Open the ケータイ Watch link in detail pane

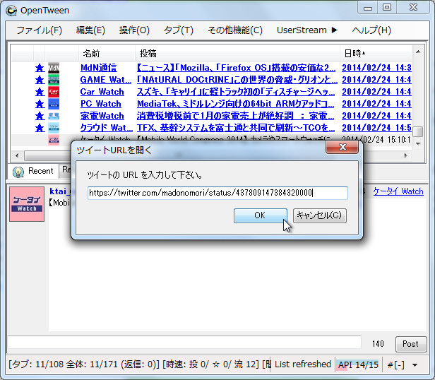[x=398, y=191]
